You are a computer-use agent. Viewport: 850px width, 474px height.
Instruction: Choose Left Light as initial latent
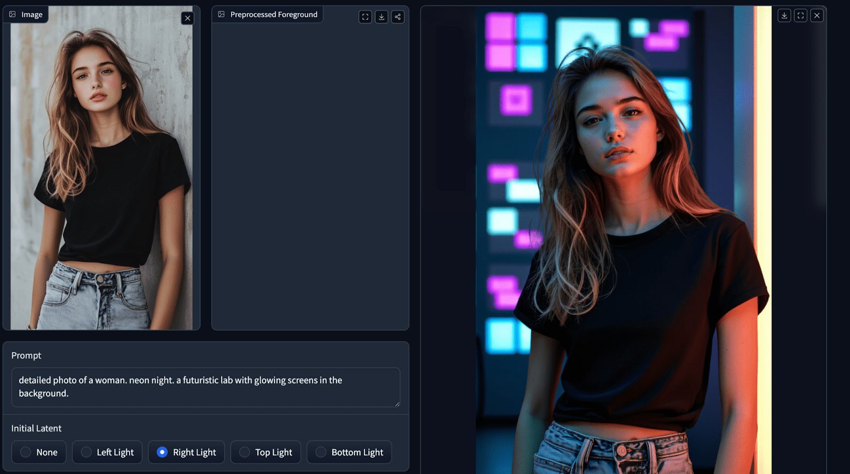(x=86, y=452)
